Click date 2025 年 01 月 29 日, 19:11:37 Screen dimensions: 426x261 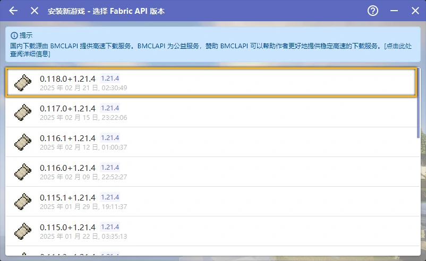(x=83, y=207)
